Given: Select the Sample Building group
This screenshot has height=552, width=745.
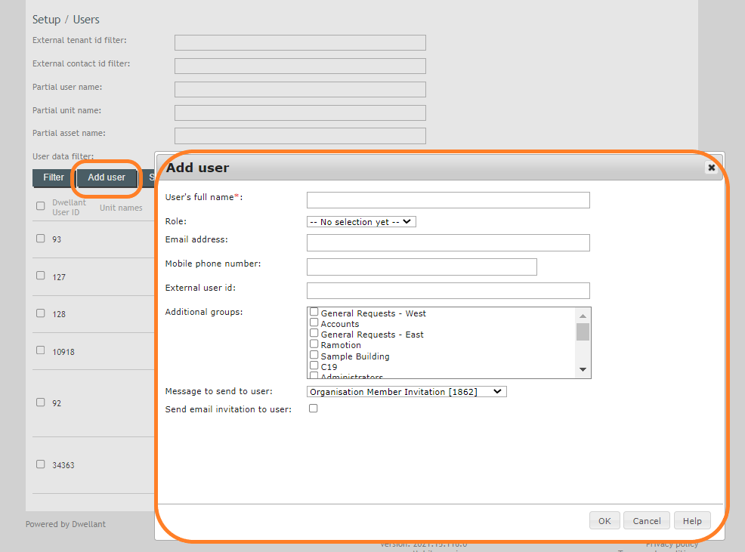Looking at the screenshot, I should [314, 355].
